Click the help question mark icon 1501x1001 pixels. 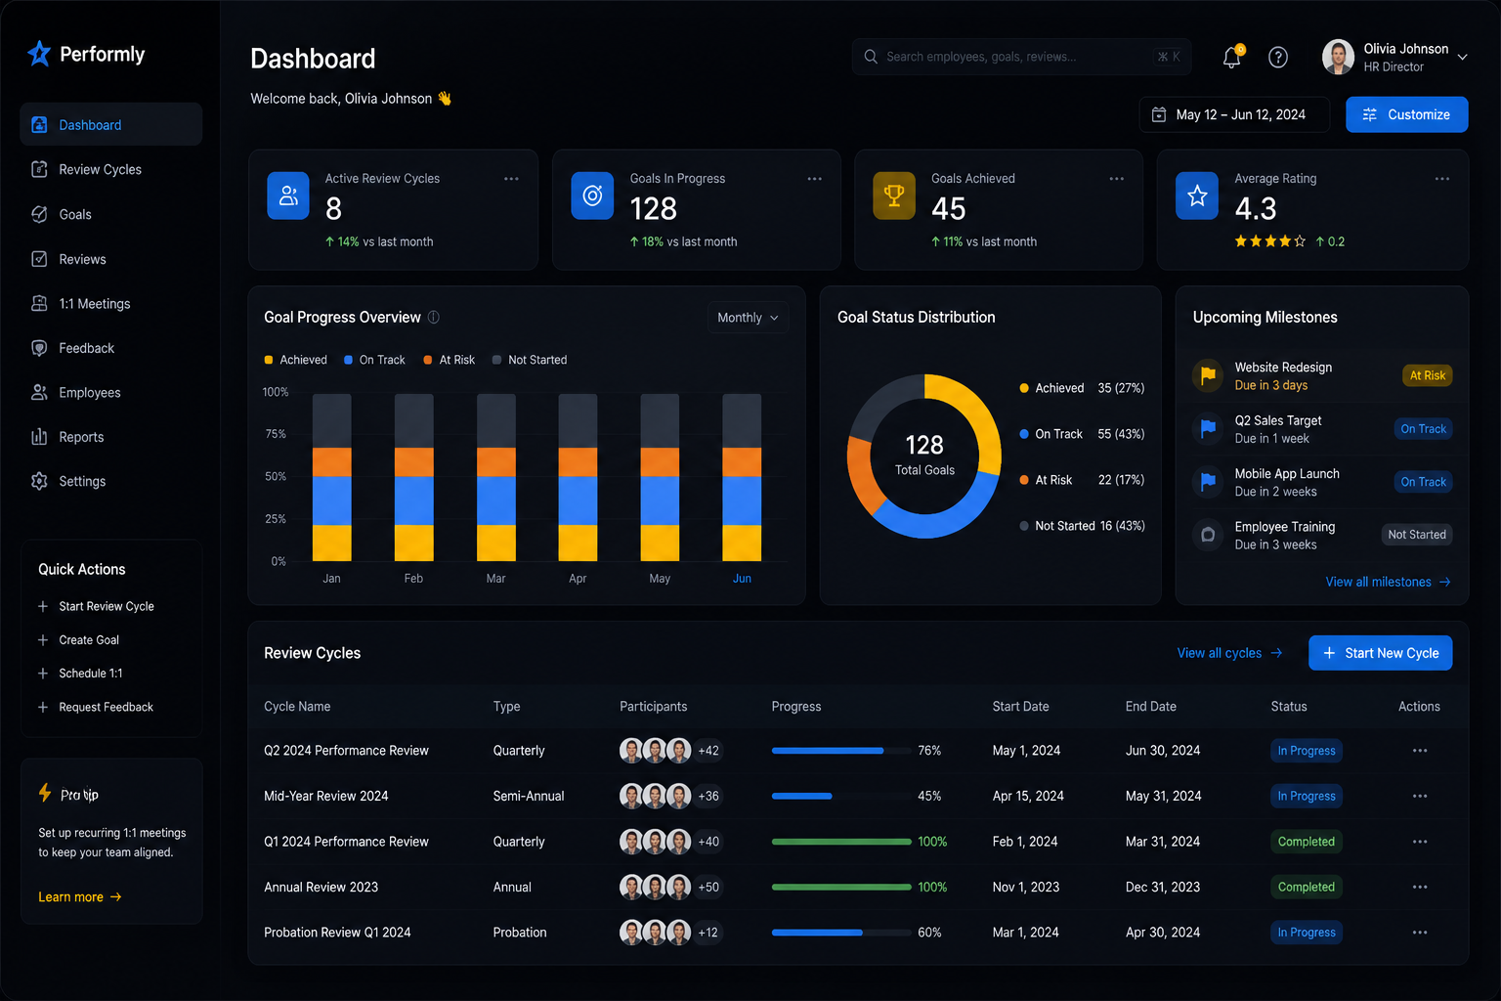click(x=1277, y=58)
